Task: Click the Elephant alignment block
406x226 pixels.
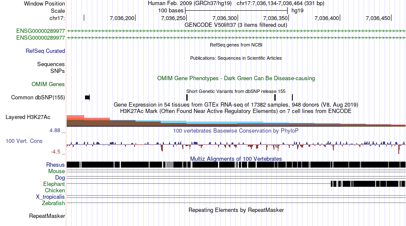Action: click(368, 184)
